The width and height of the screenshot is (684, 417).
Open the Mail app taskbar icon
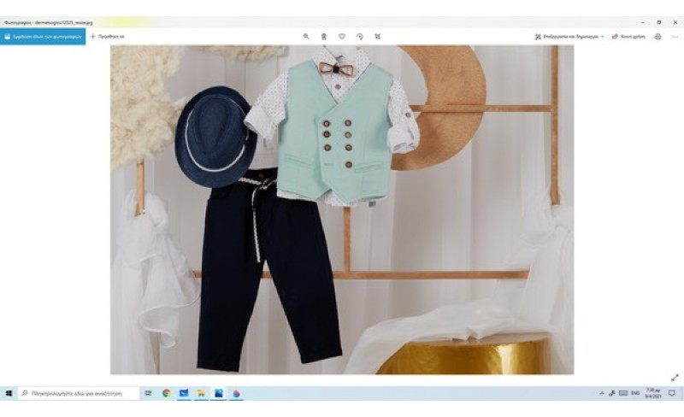tap(184, 393)
